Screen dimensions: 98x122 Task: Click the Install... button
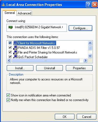20,68
